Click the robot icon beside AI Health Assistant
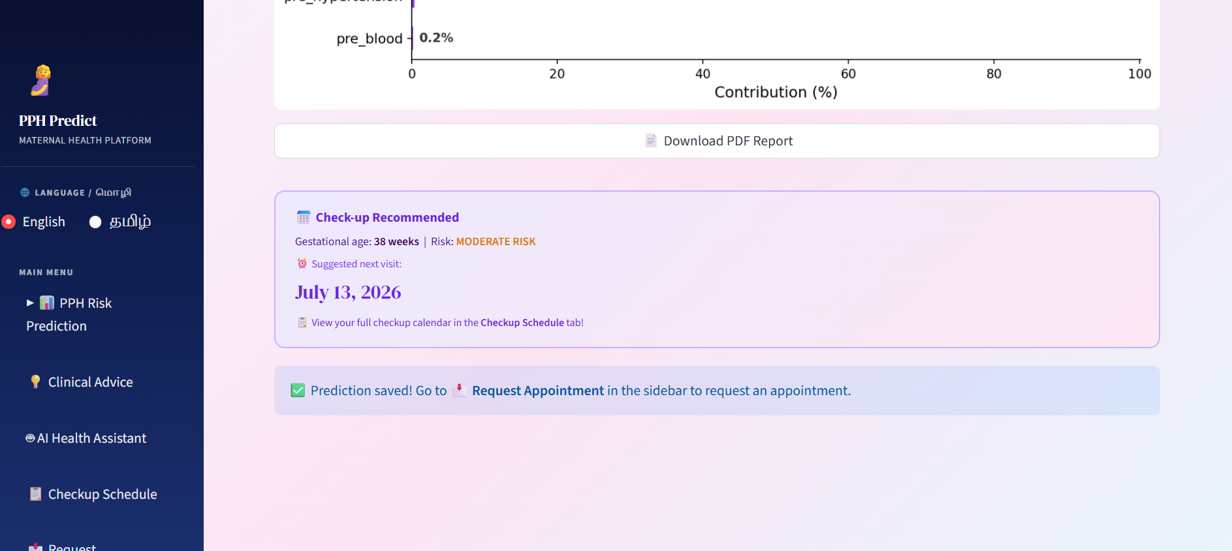Screen dimensions: 1232x551 30,438
